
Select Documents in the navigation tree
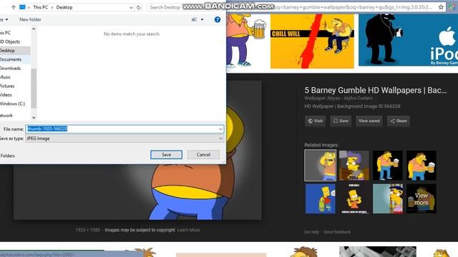point(14,59)
